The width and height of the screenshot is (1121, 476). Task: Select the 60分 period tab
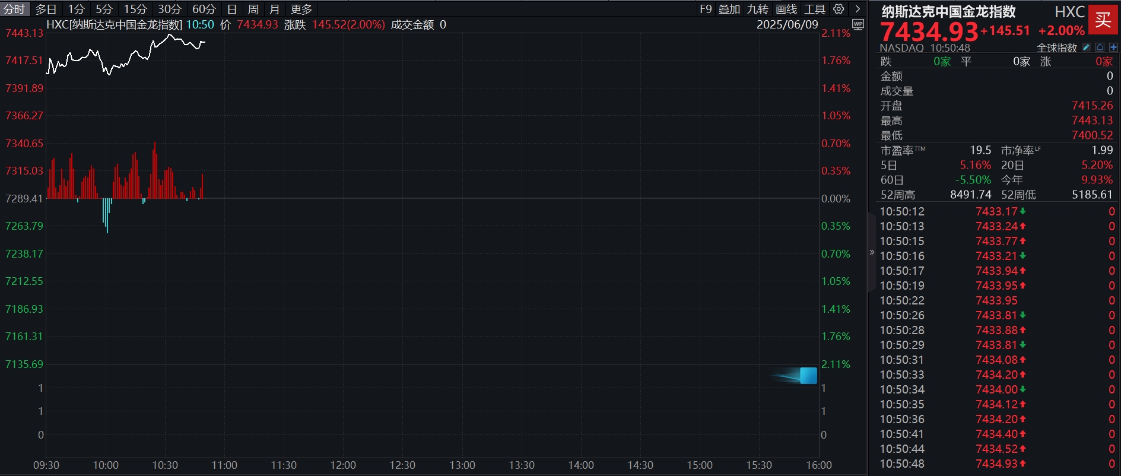point(204,9)
